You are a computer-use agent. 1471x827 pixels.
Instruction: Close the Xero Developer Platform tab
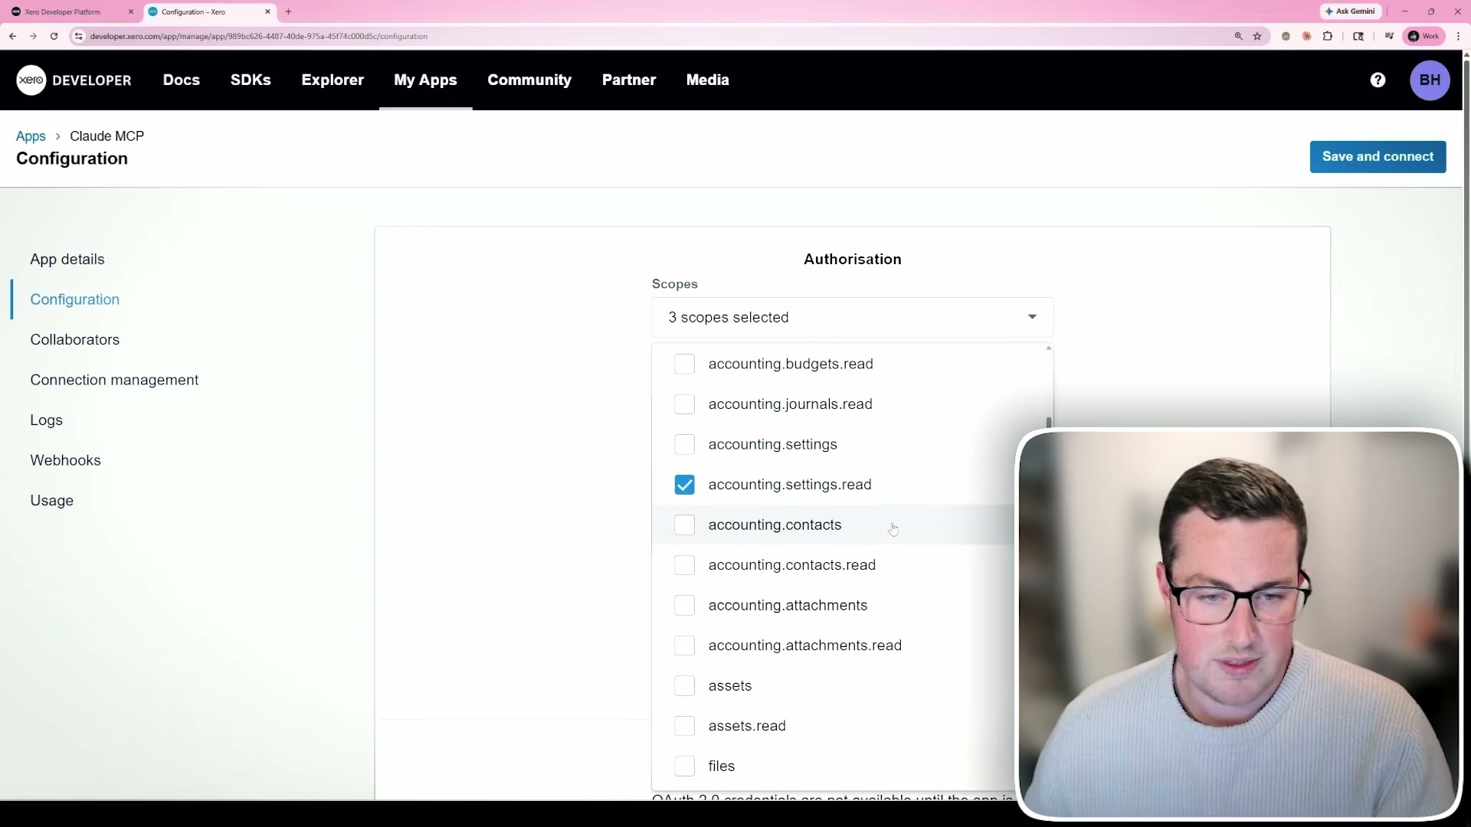130,11
